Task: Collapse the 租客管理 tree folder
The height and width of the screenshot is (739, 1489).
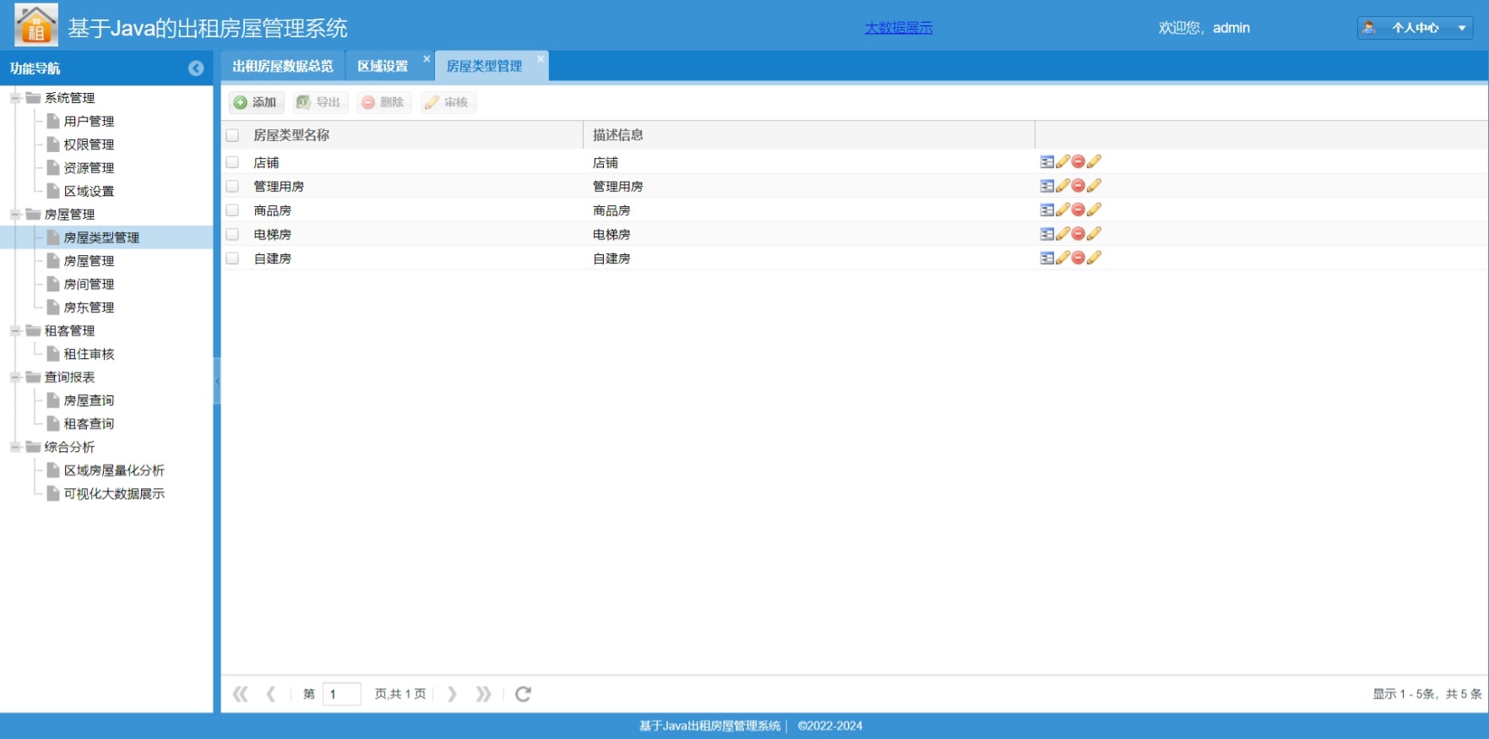Action: [x=15, y=330]
